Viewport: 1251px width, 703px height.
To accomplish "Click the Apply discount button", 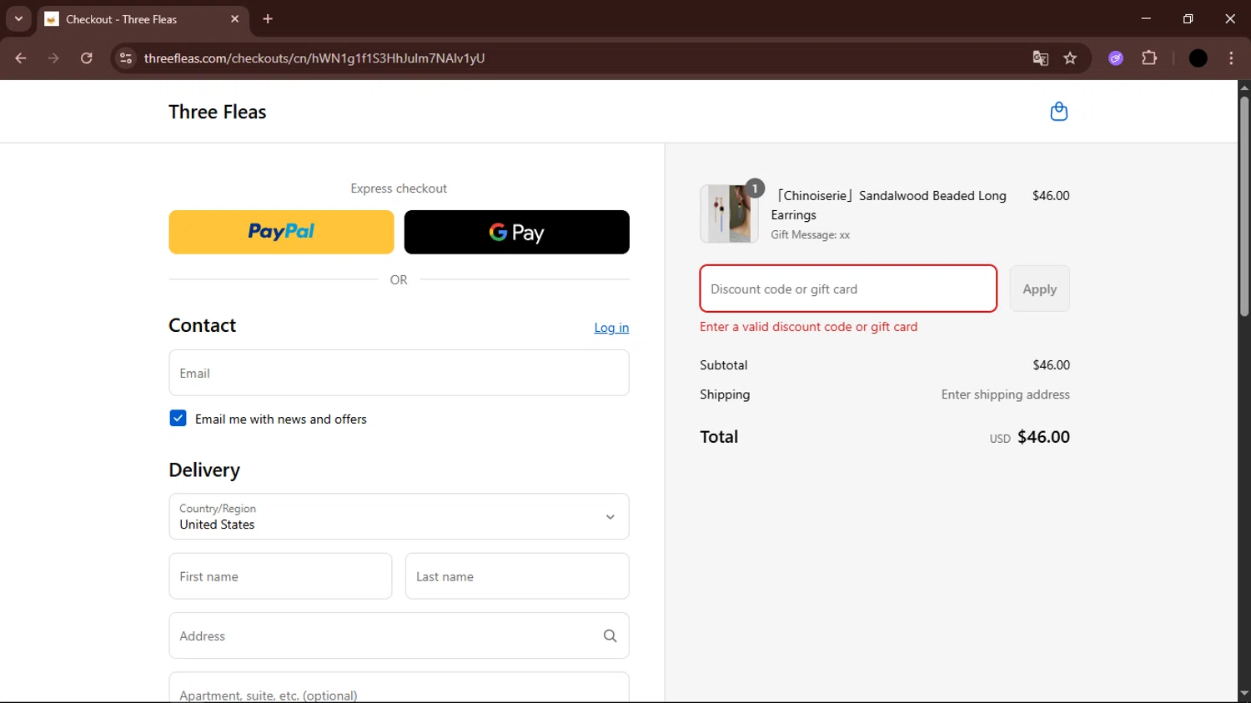I will pos(1039,289).
